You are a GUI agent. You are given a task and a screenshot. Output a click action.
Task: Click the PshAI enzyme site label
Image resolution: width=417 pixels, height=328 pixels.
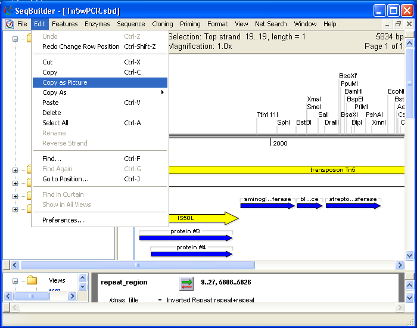tap(375, 115)
